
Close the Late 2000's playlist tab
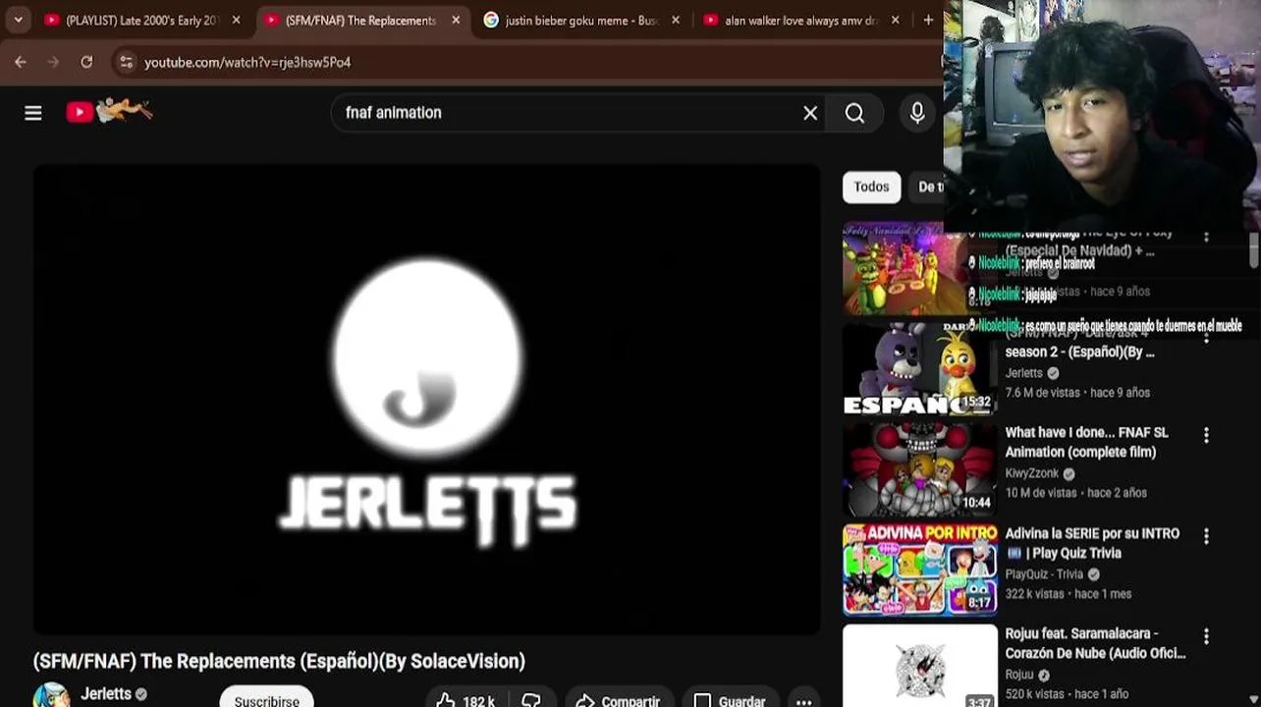point(236,20)
